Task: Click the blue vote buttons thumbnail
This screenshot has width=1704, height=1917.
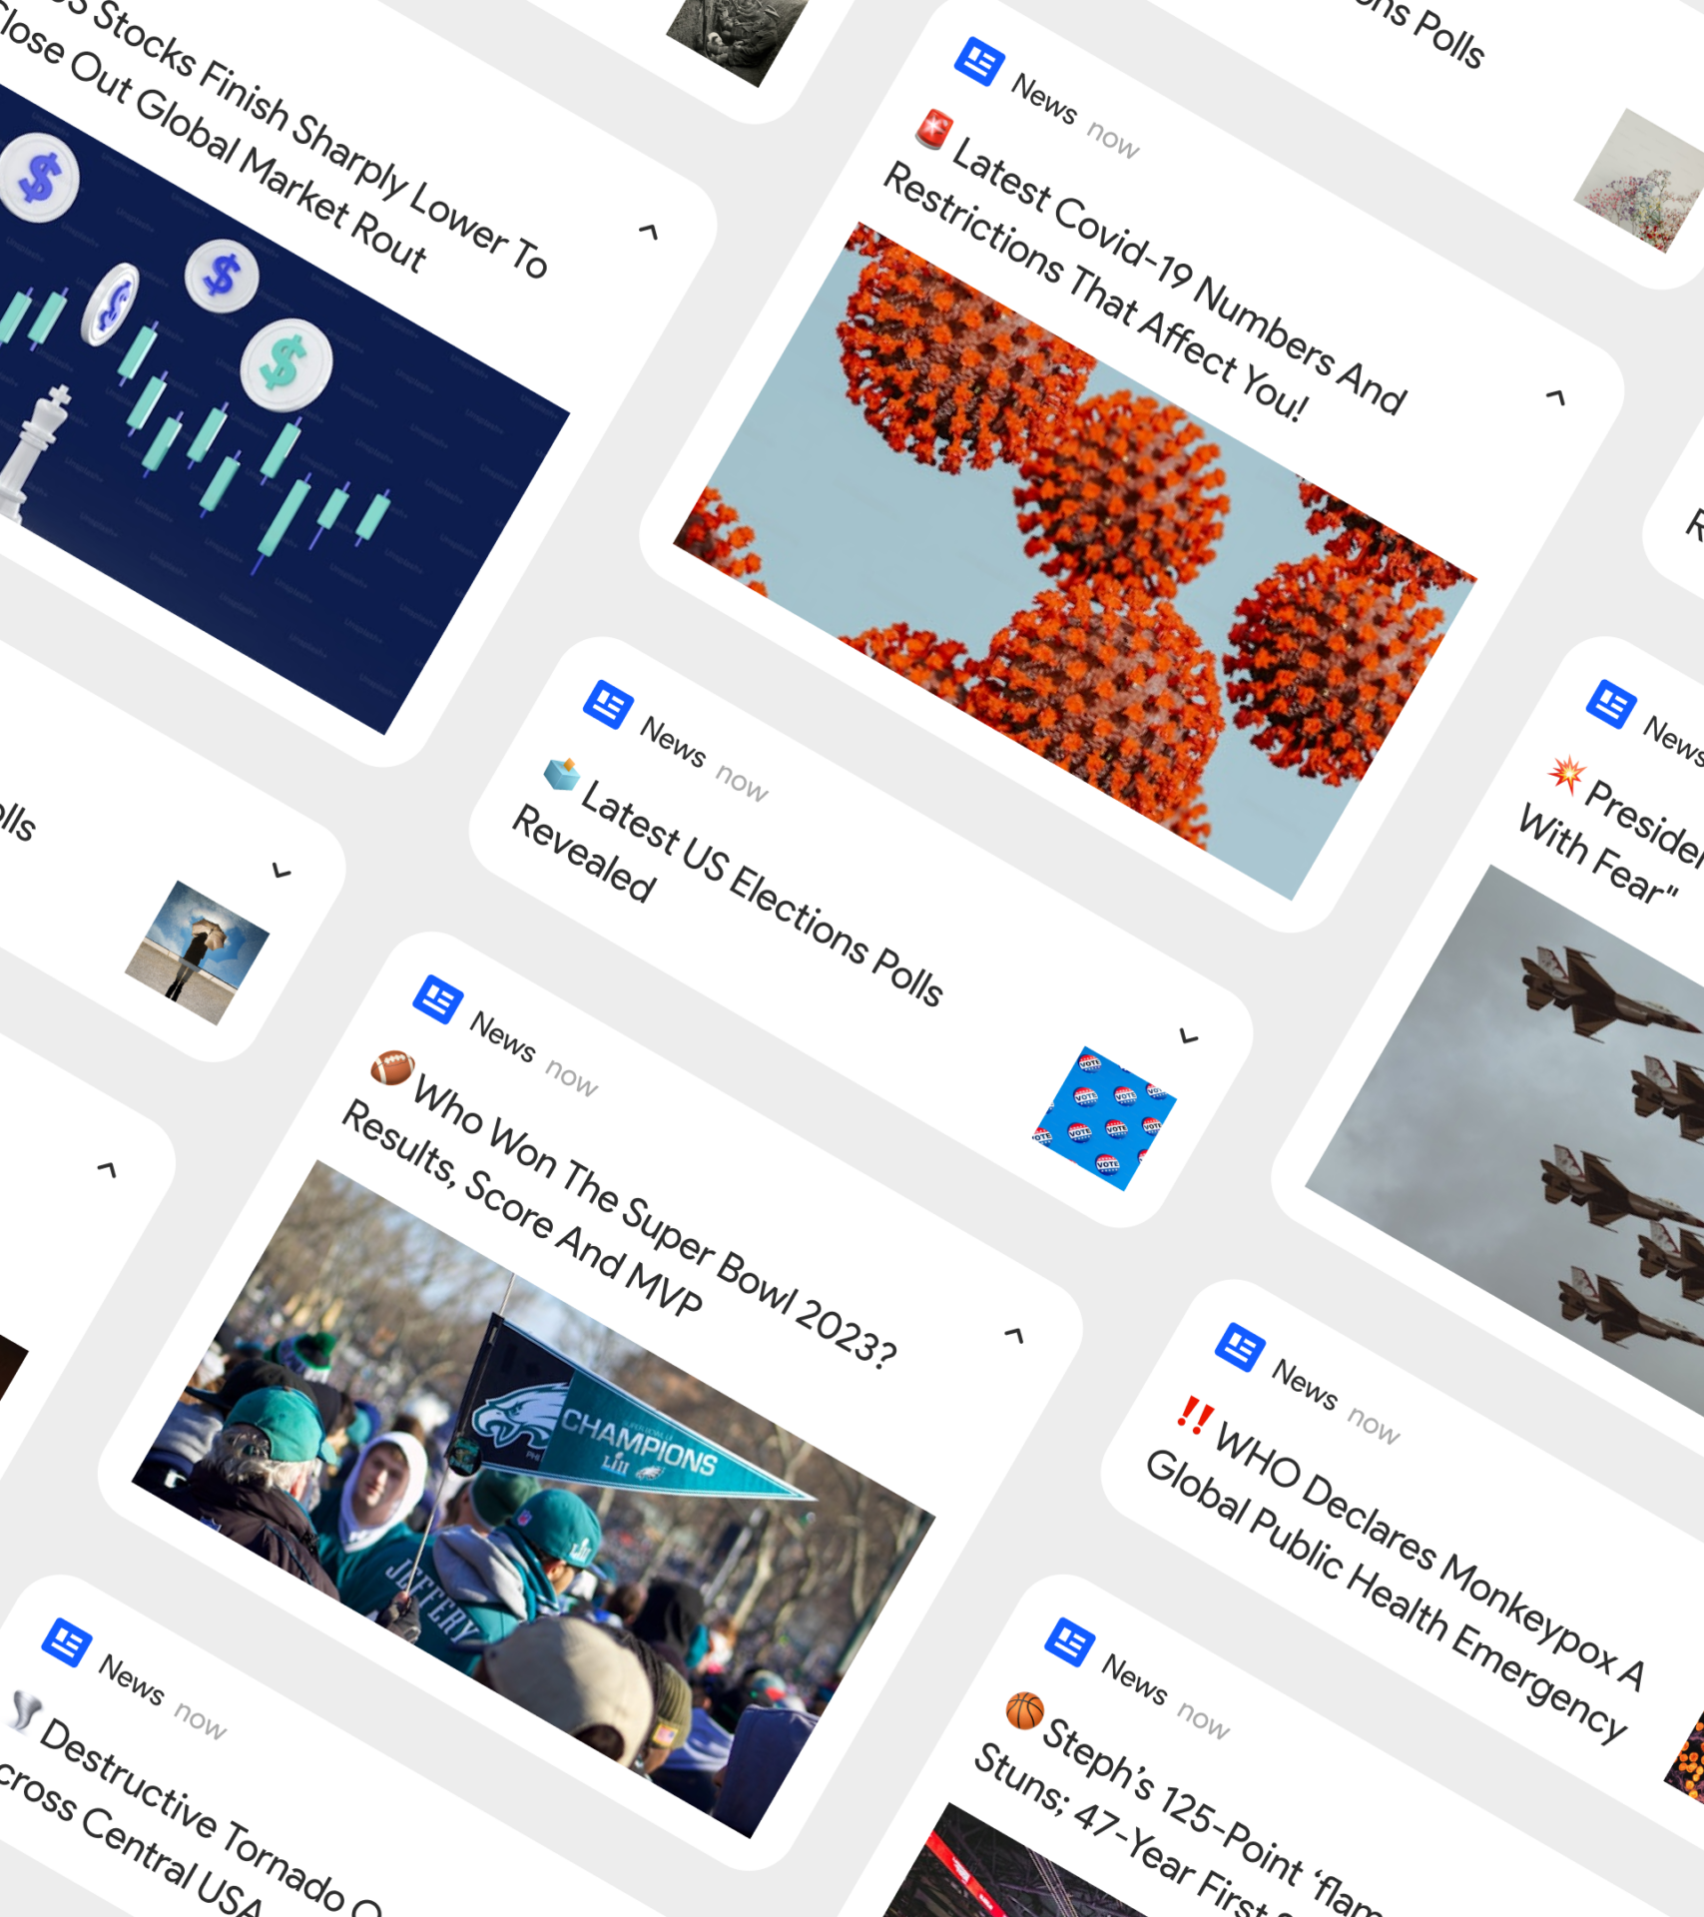Action: tap(1104, 1118)
